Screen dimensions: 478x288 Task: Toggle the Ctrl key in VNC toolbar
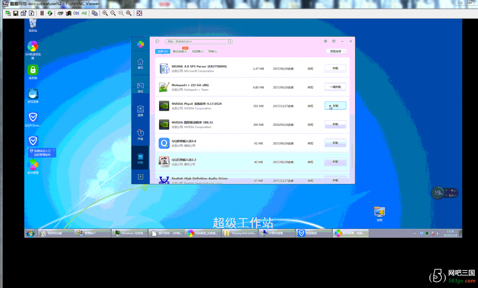[x=76, y=13]
